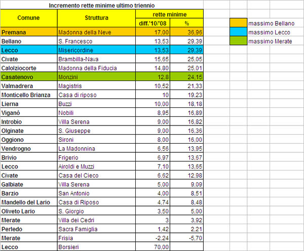The image size is (304, 251).
Task: Select the 'Frigerio' cell
Action: point(96,157)
